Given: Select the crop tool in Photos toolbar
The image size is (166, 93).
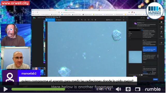Looking at the screenshot, I should point(95,20).
